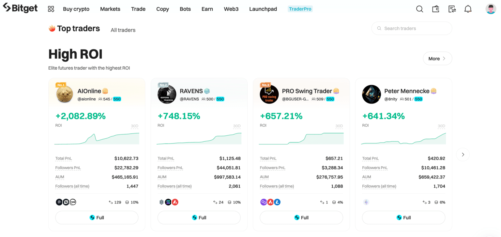Viewport: 501px width, 237px height.
Task: Open the wallet icon in header
Action: 436,9
